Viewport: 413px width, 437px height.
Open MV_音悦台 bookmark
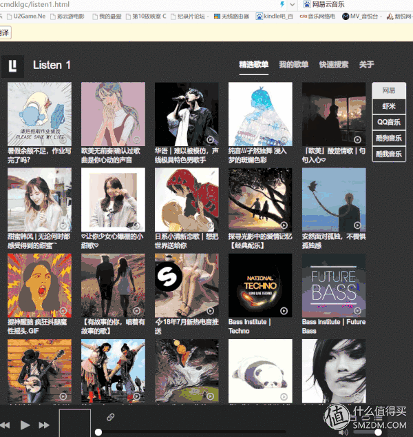coord(361,17)
